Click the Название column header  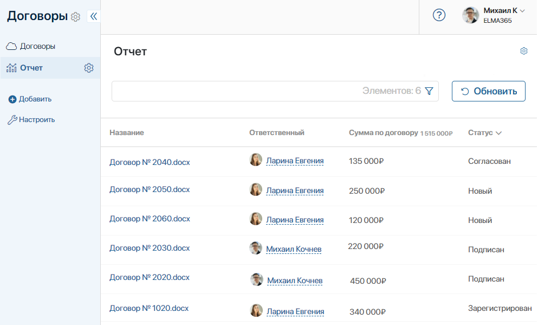coord(127,132)
